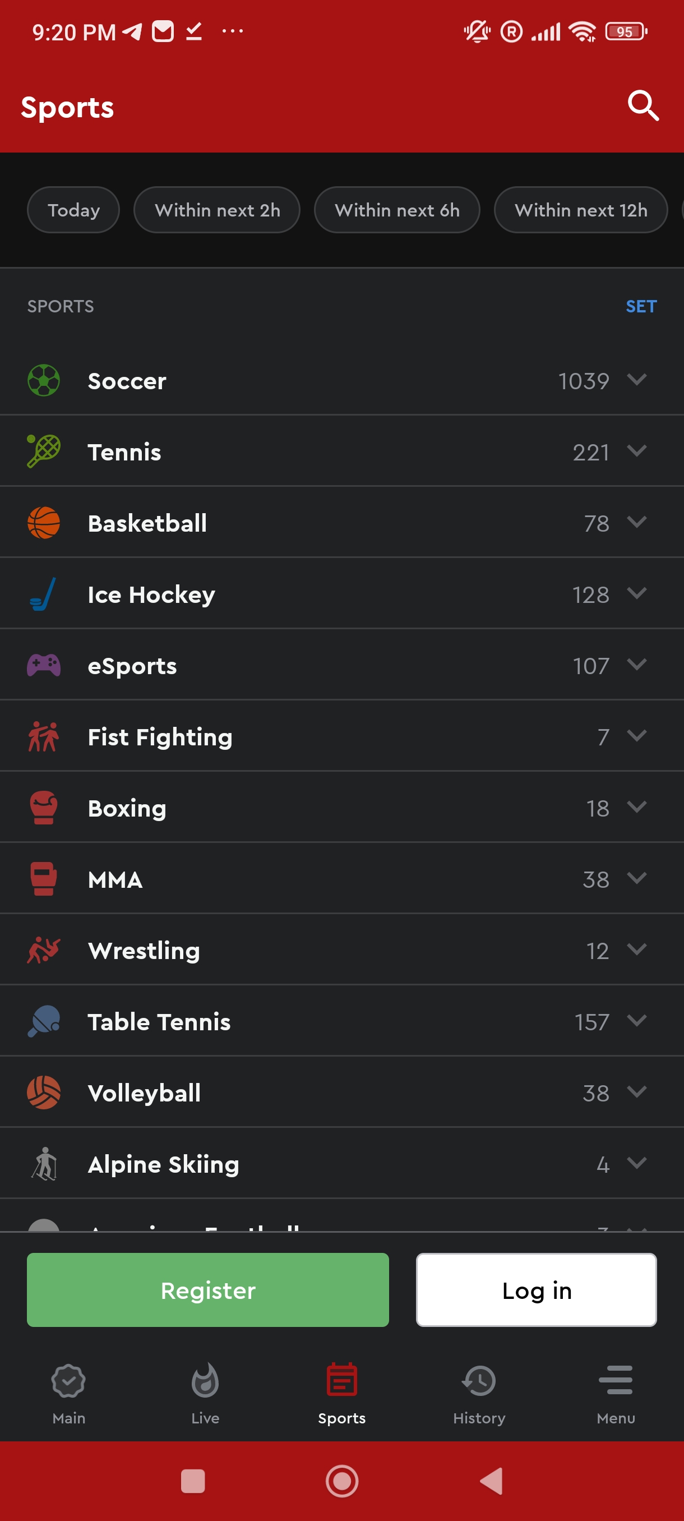Screen dimensions: 684x1521
Task: Expand the Soccer category chevron
Action: click(x=637, y=380)
